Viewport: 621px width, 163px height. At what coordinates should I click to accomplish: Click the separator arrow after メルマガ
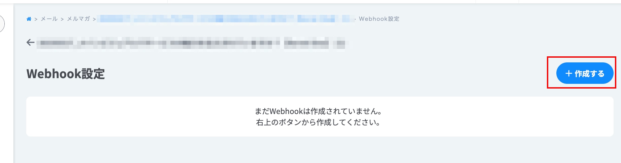point(94,19)
